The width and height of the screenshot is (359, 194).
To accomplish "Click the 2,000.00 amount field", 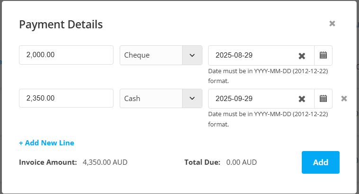I will click(66, 55).
